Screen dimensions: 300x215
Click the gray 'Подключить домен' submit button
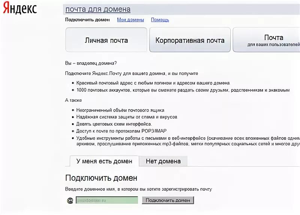[168, 200]
